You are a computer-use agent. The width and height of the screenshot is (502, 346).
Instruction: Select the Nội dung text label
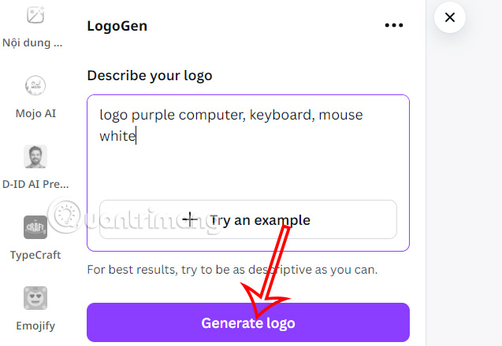[35, 42]
